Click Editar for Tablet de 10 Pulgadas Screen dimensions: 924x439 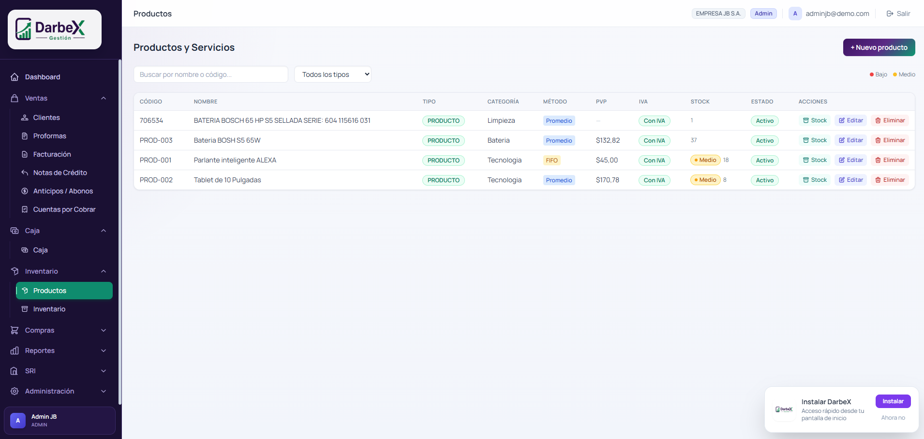coord(851,180)
